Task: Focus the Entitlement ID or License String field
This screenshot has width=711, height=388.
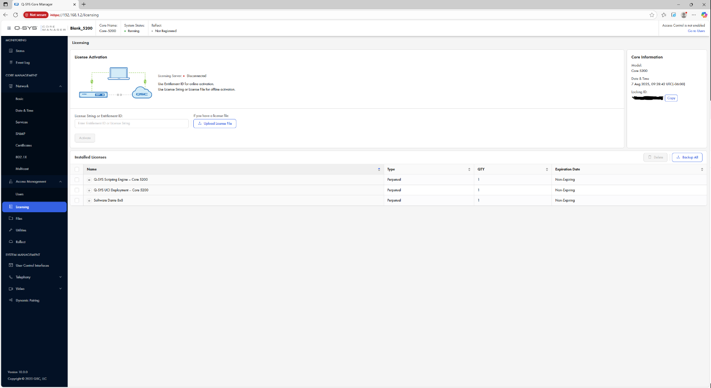Action: point(132,123)
